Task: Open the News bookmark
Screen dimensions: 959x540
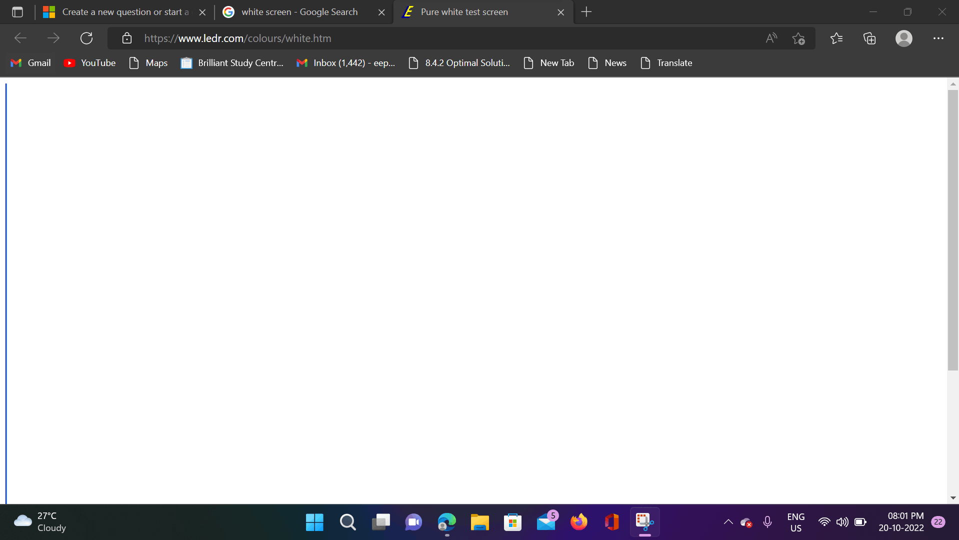Action: [607, 63]
